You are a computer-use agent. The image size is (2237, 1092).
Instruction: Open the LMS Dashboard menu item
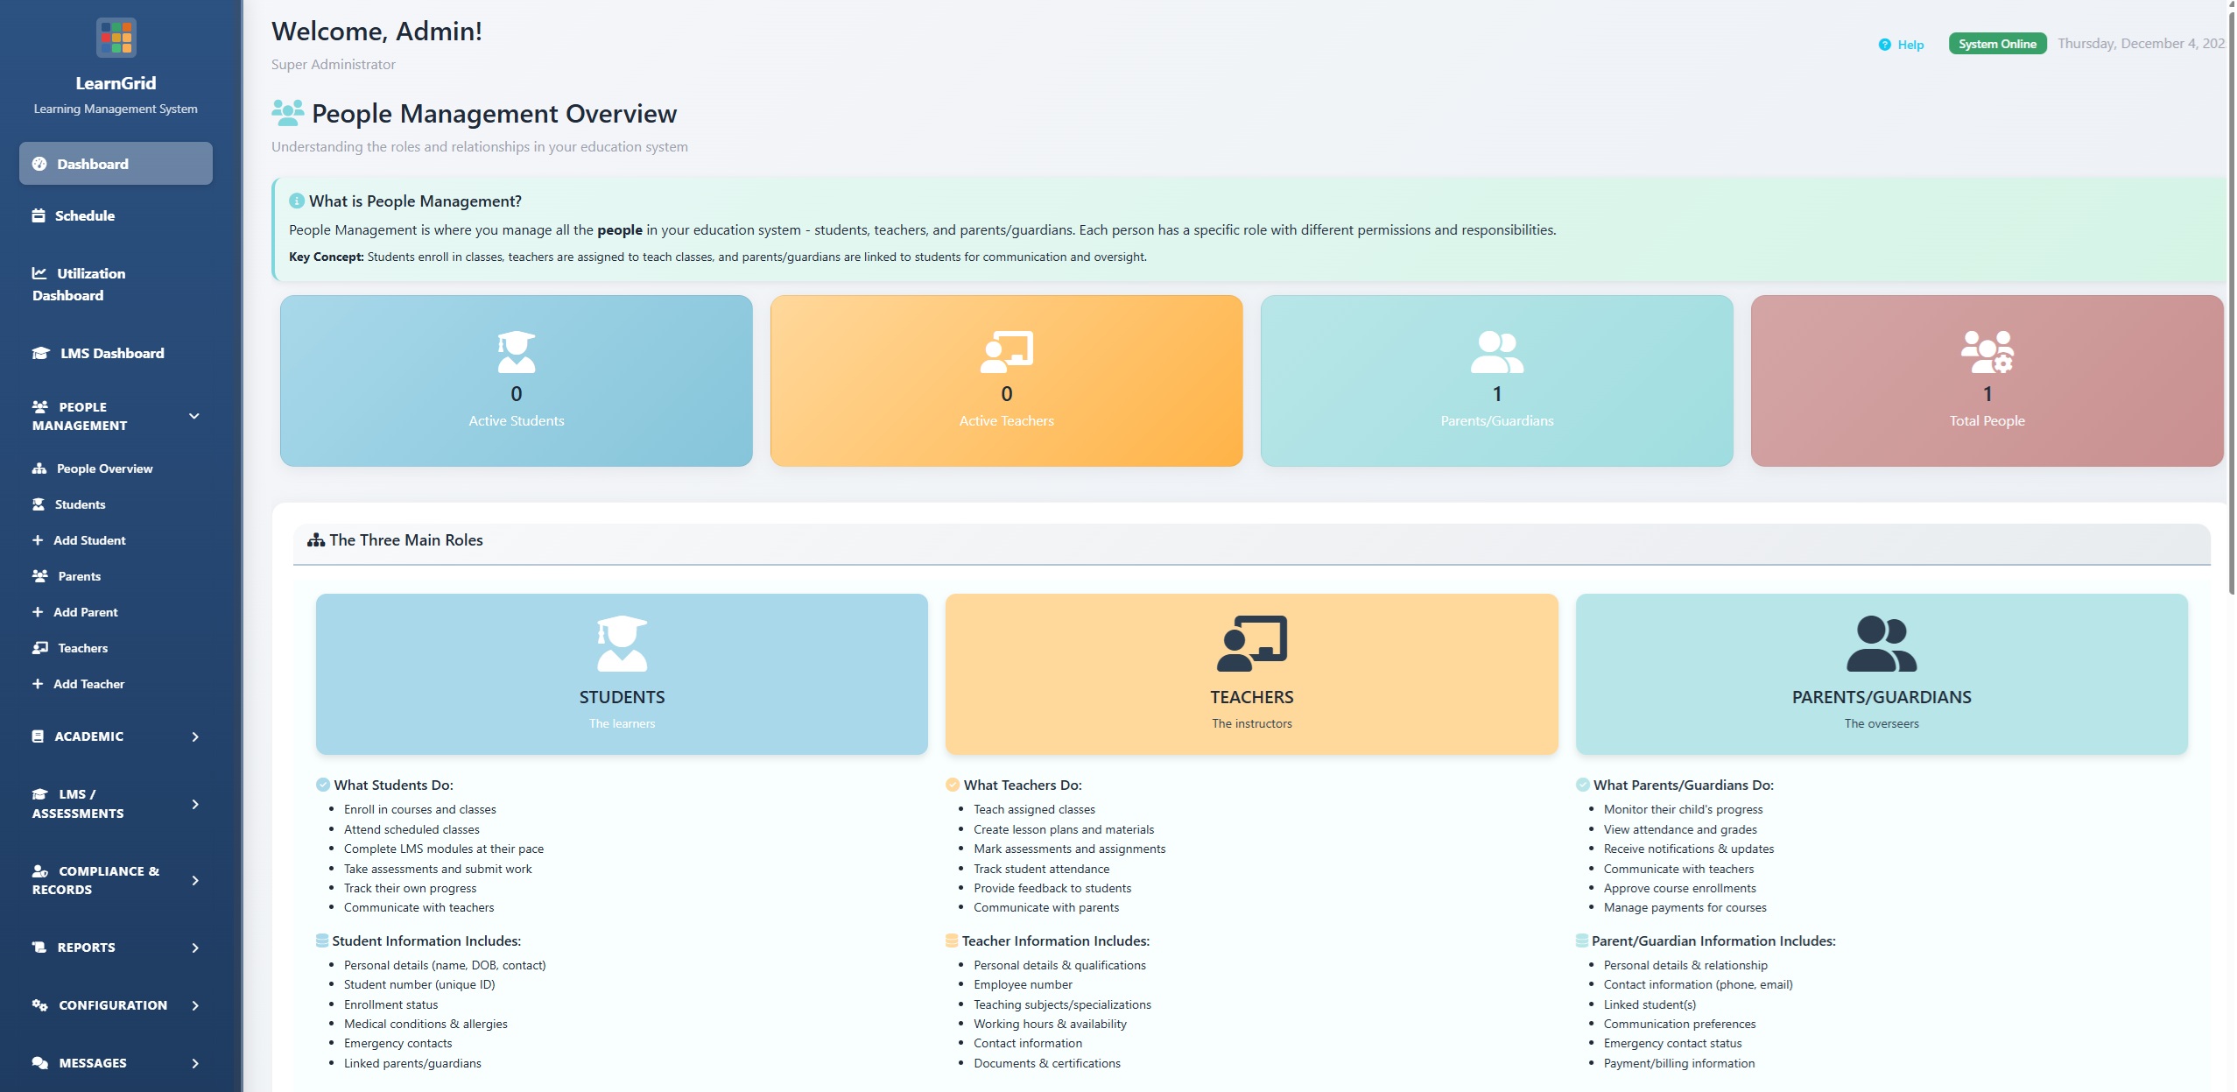click(111, 353)
